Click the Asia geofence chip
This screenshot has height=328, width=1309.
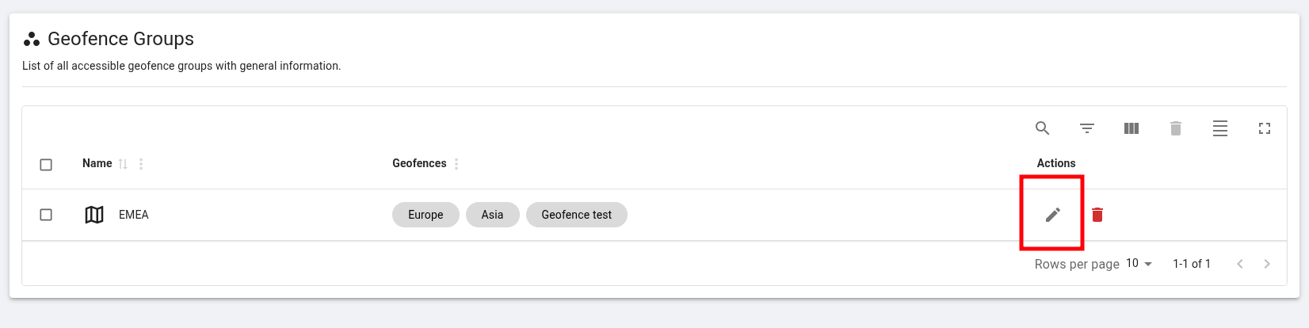click(x=492, y=215)
